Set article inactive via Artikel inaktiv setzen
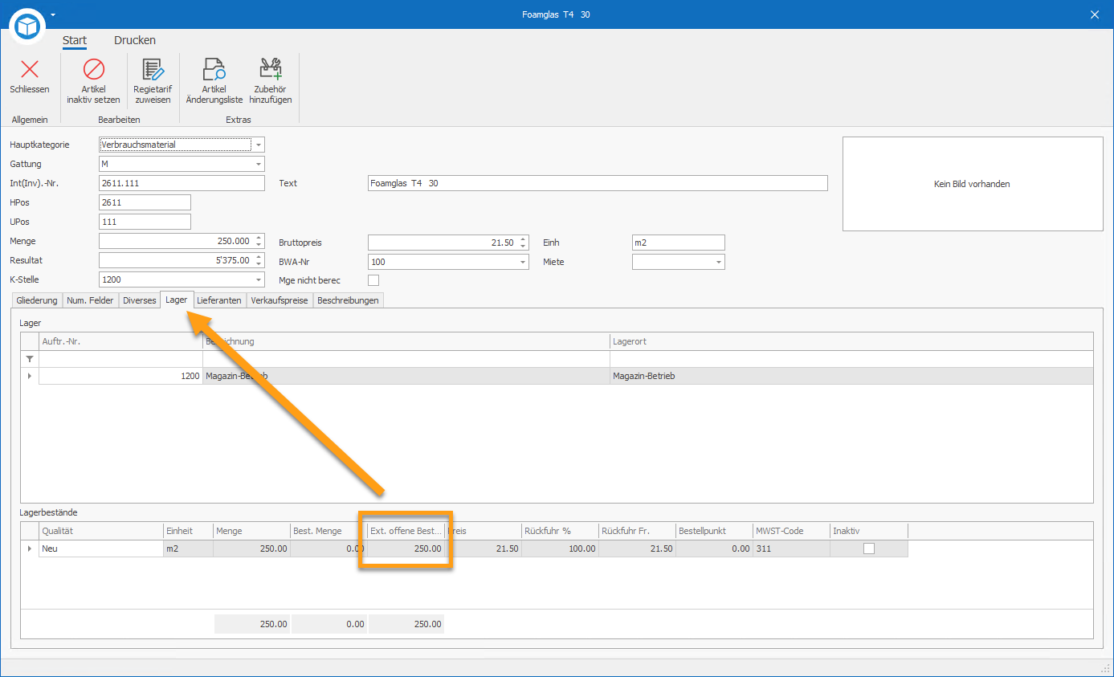 pos(94,81)
